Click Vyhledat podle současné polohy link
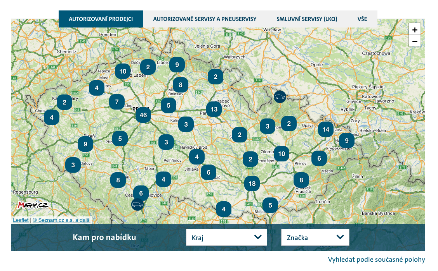Viewport: 438px width, 271px height. [376, 260]
